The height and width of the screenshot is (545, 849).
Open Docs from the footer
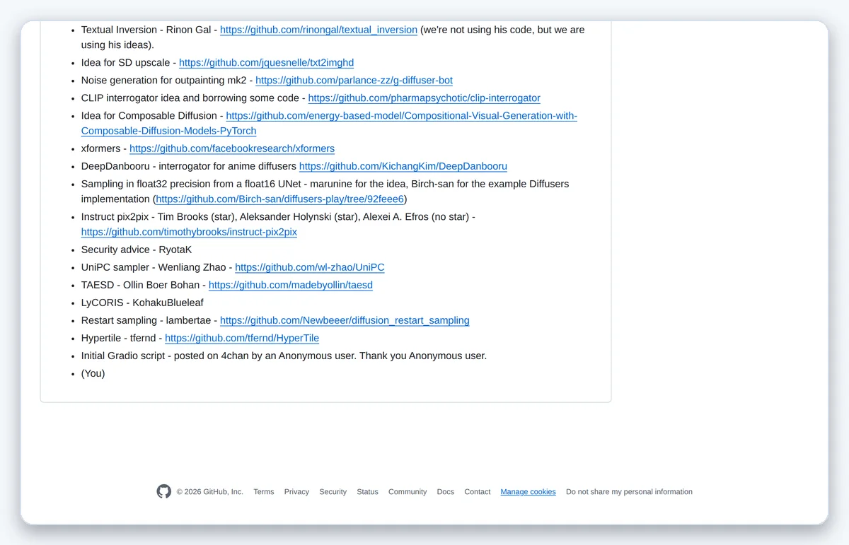(446, 492)
